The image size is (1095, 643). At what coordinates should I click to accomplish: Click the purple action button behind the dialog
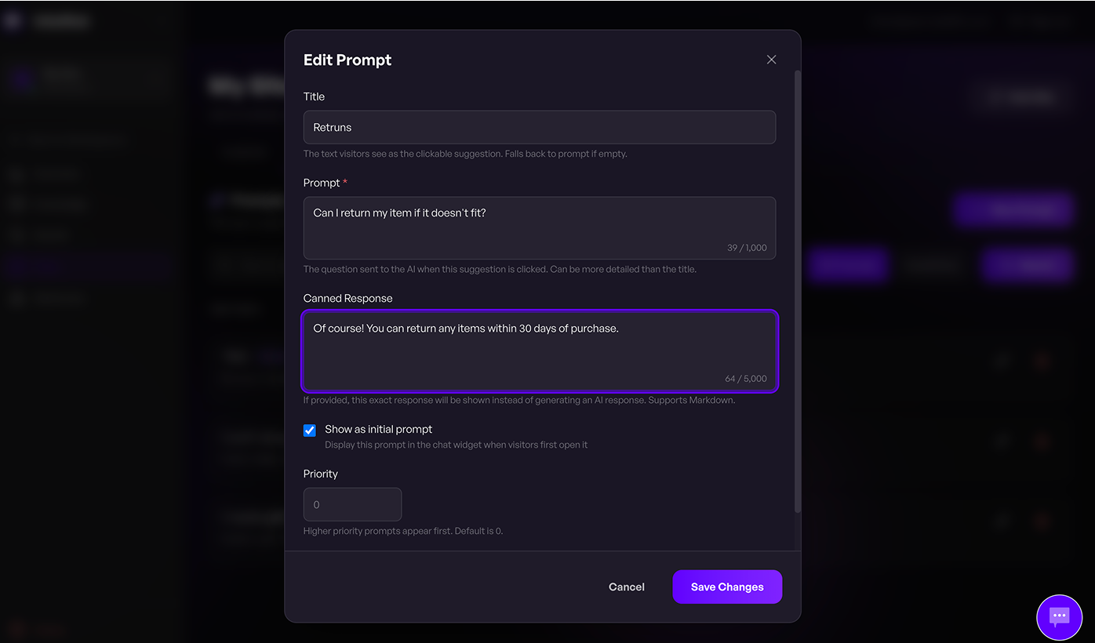1013,209
